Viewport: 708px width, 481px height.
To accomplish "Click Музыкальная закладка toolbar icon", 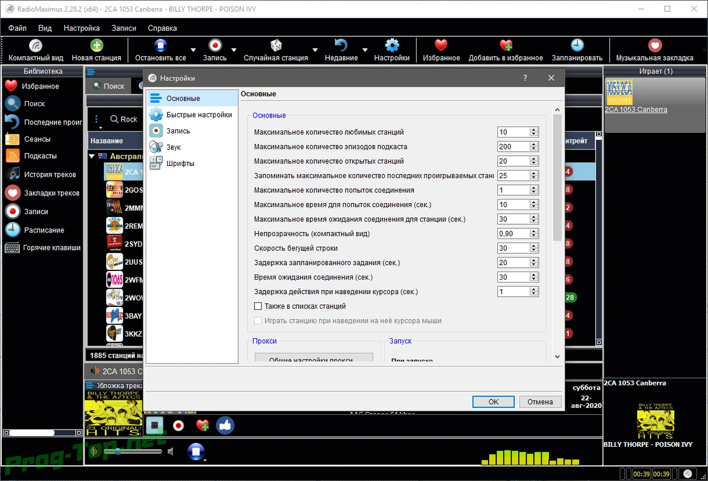I will (x=654, y=45).
